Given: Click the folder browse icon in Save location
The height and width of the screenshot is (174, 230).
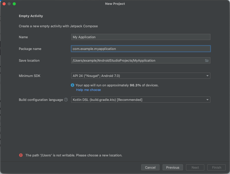Looking at the screenshot, I should tap(207, 60).
